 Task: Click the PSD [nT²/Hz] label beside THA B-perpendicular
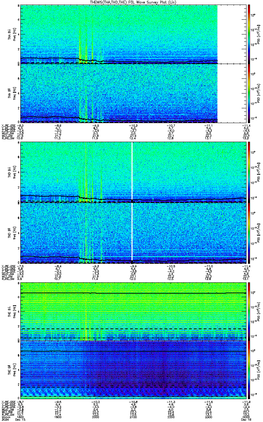[259, 34]
